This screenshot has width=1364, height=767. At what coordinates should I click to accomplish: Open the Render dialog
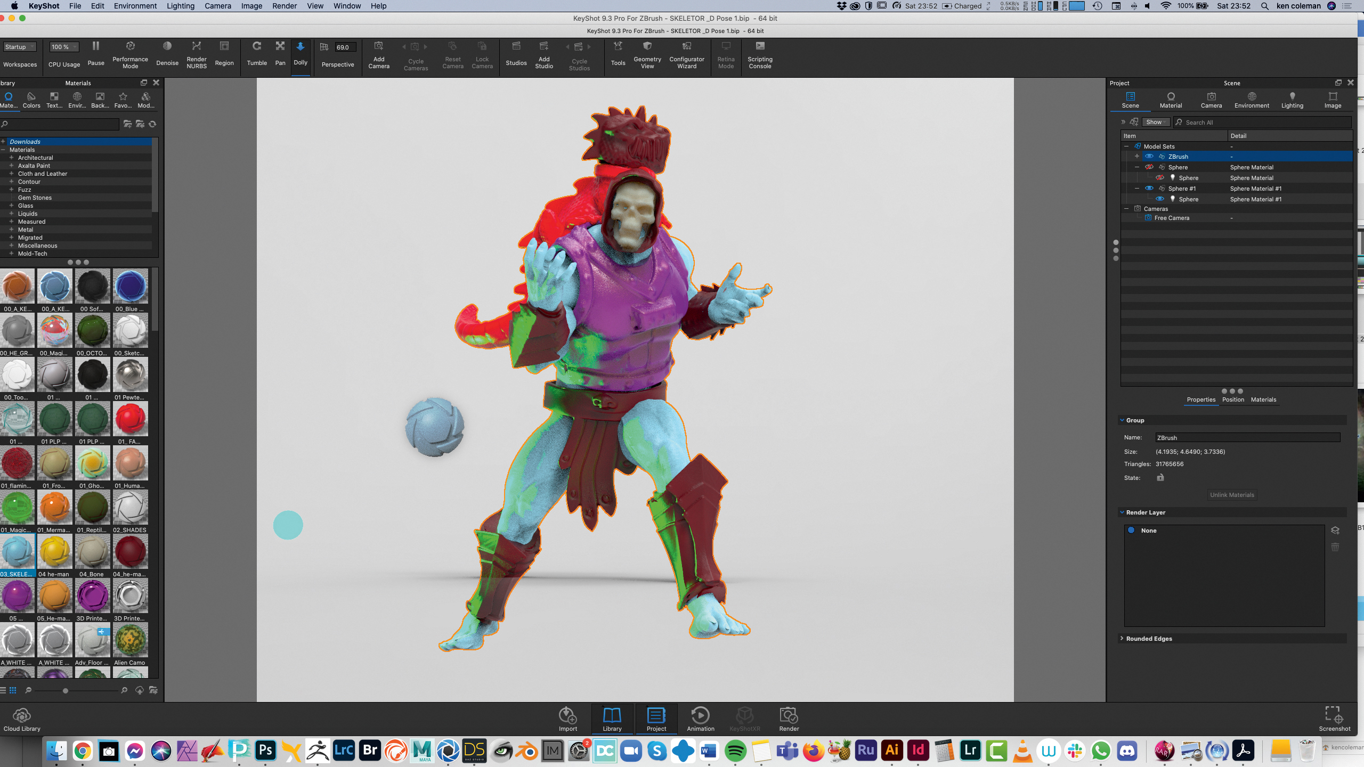point(789,719)
